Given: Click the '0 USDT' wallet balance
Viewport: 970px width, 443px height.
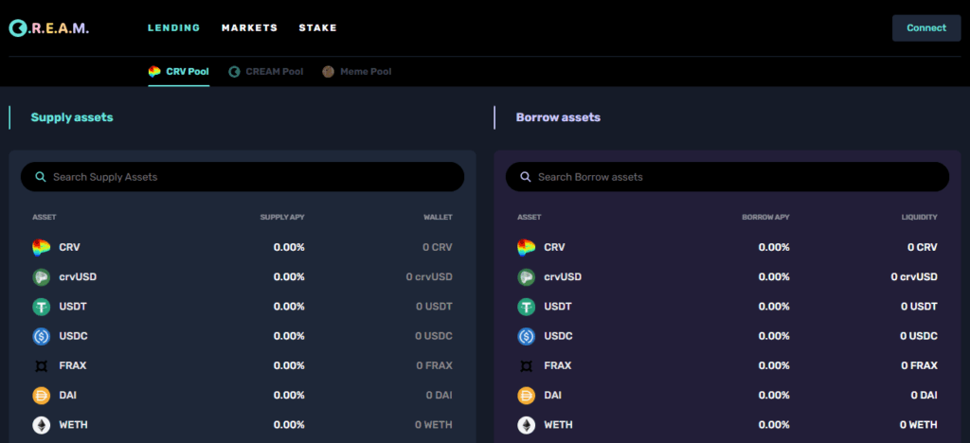Looking at the screenshot, I should [x=434, y=307].
